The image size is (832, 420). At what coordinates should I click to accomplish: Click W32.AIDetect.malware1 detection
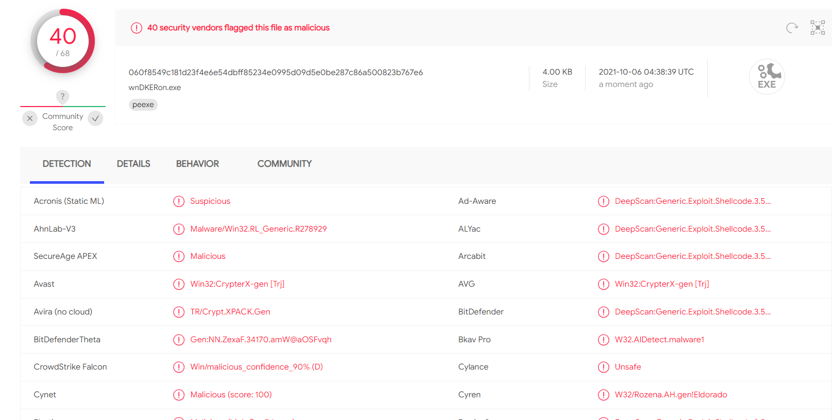659,340
